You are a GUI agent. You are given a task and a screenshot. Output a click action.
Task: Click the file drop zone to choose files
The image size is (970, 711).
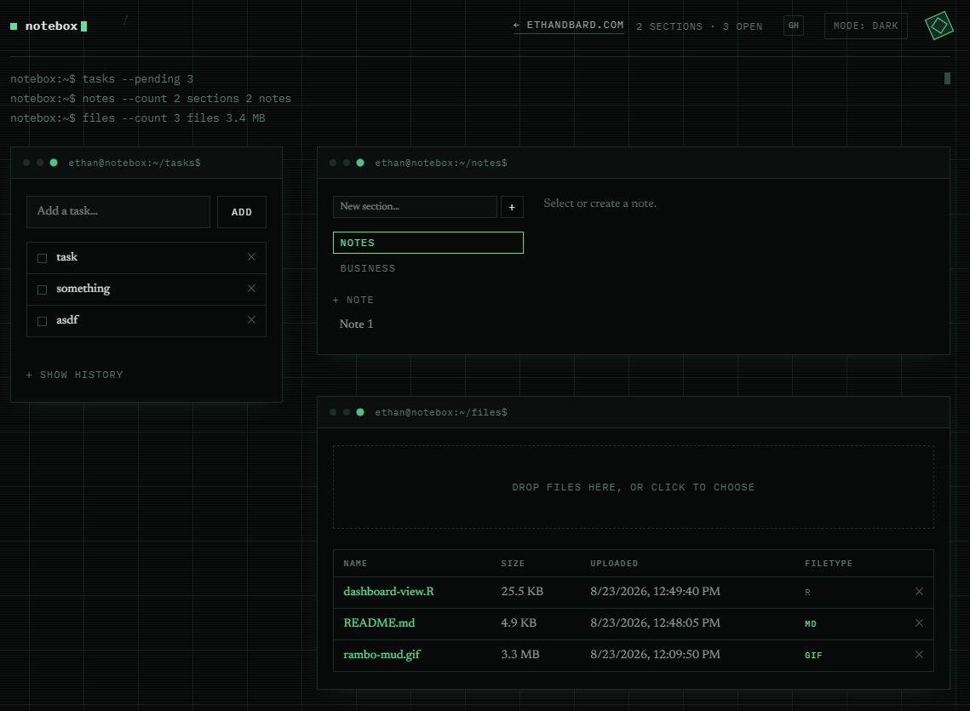634,487
